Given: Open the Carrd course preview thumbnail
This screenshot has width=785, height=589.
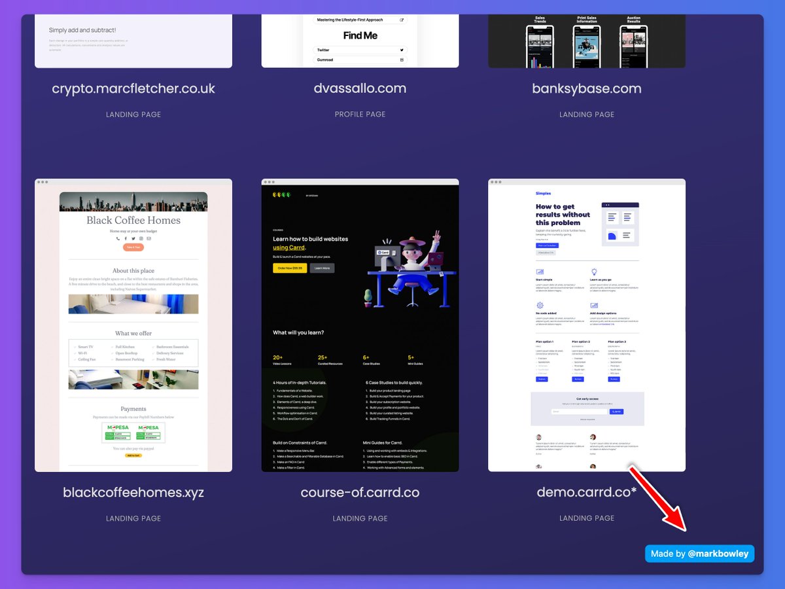Looking at the screenshot, I should point(360,325).
